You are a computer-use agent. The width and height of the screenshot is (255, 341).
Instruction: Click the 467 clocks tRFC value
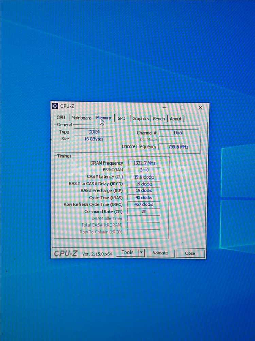pos(144,204)
